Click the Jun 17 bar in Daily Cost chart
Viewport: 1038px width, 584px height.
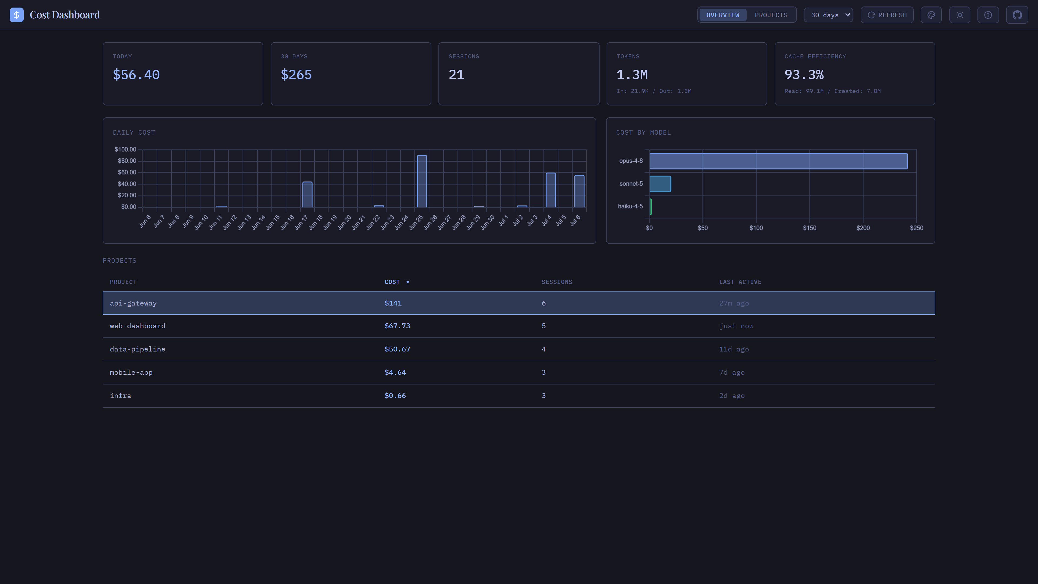(307, 194)
